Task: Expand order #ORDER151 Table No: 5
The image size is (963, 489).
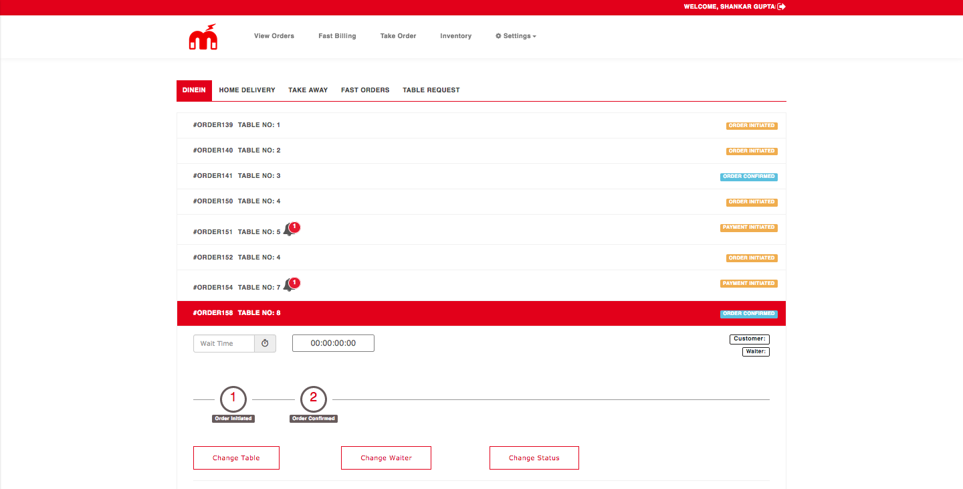Action: pyautogui.click(x=481, y=229)
